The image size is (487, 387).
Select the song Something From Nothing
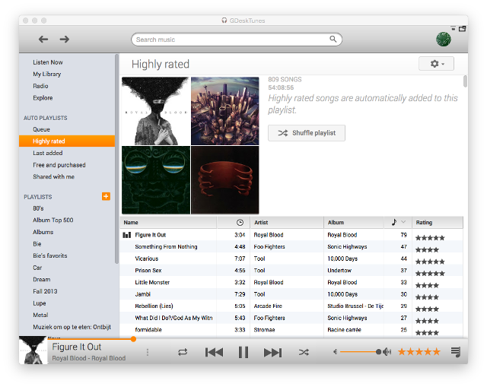pyautogui.click(x=166, y=246)
